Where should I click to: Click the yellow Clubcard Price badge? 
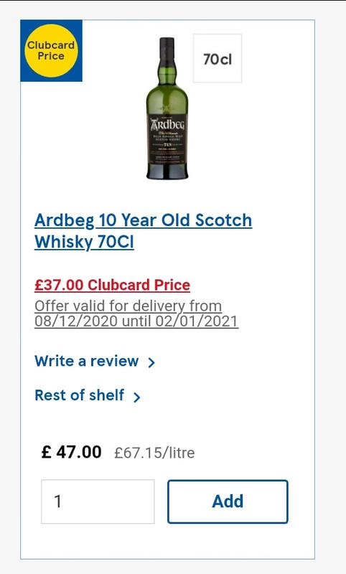click(x=51, y=50)
